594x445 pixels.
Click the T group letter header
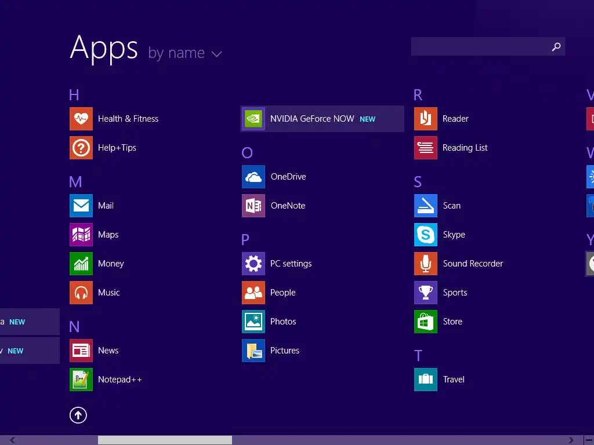click(x=418, y=356)
